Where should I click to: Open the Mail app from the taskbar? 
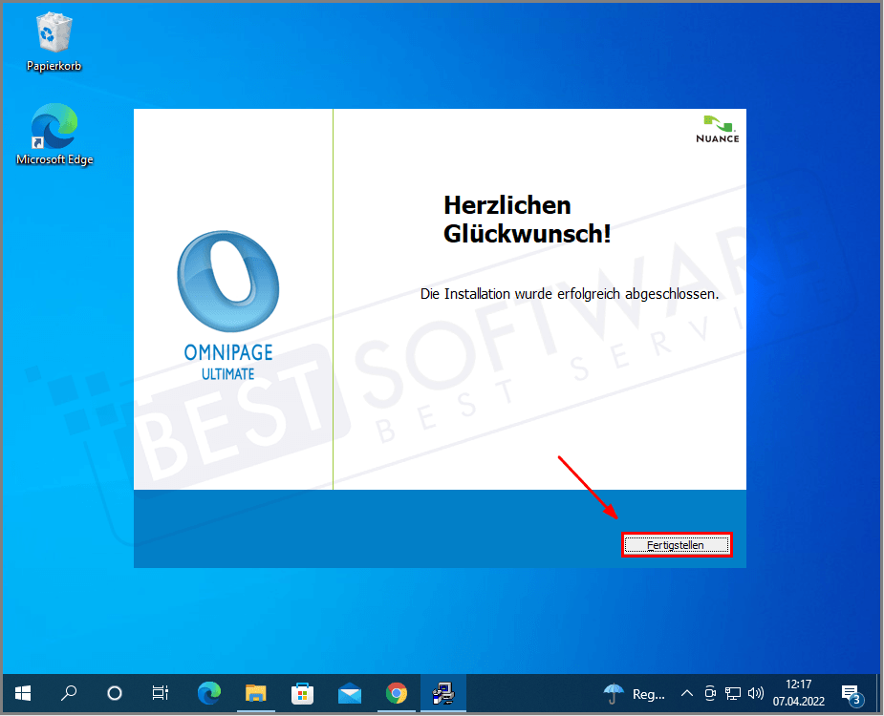349,693
